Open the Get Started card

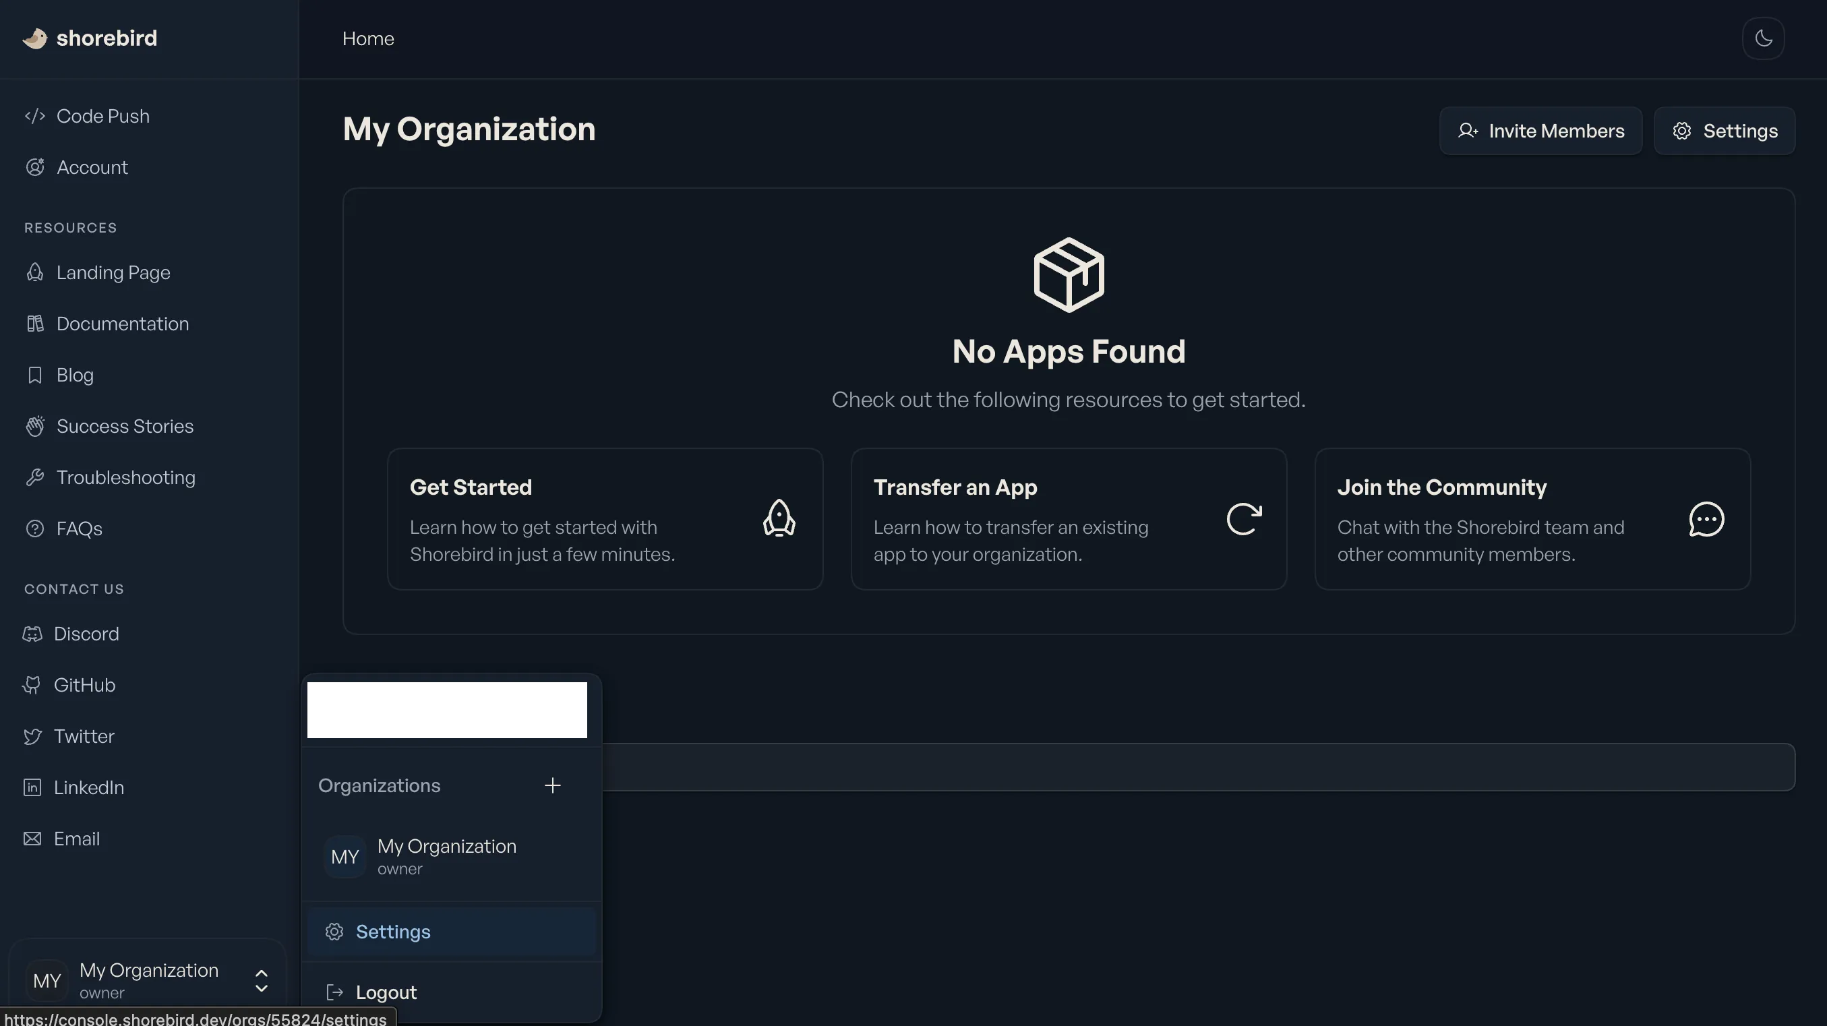pyautogui.click(x=605, y=519)
